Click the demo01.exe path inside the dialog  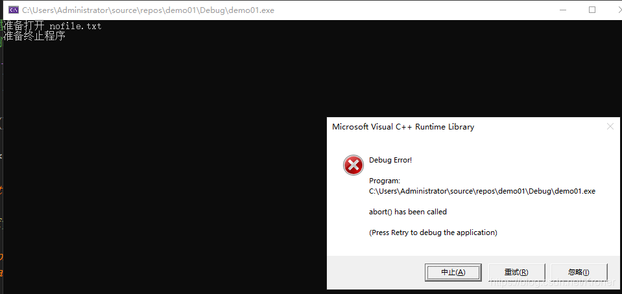(482, 191)
